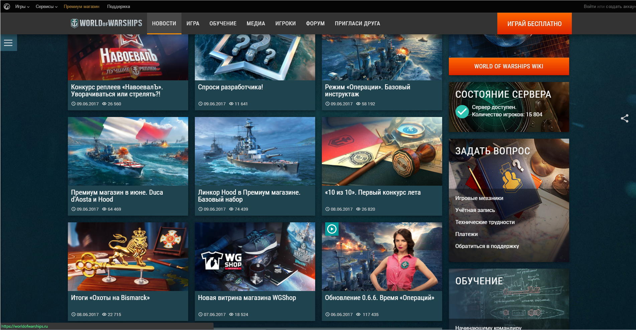The width and height of the screenshot is (636, 330).
Task: Open the ОБУЧЕНИЕ menu item
Action: pos(223,23)
